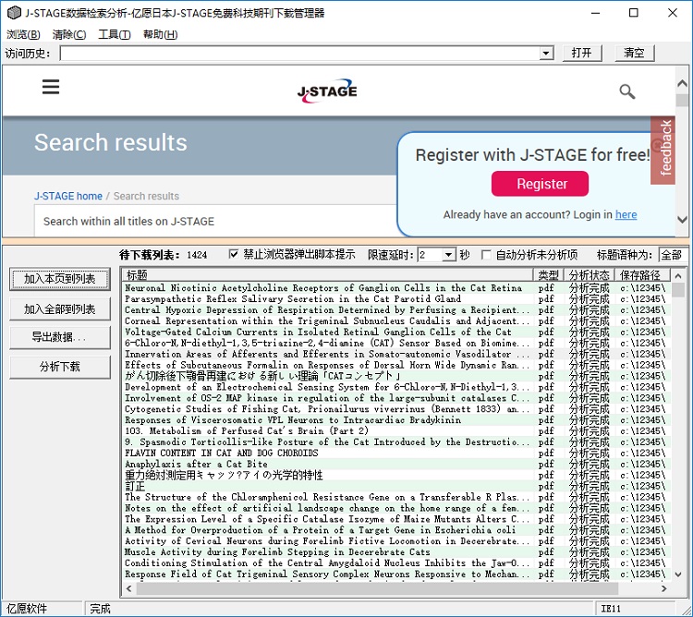Click the 'Search within all titles' field
Screen dimensions: 693x617
click(215, 222)
